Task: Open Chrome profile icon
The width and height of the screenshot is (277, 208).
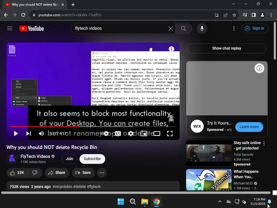Action: pos(262,15)
